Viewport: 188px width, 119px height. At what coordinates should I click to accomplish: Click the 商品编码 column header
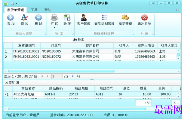point(56,88)
